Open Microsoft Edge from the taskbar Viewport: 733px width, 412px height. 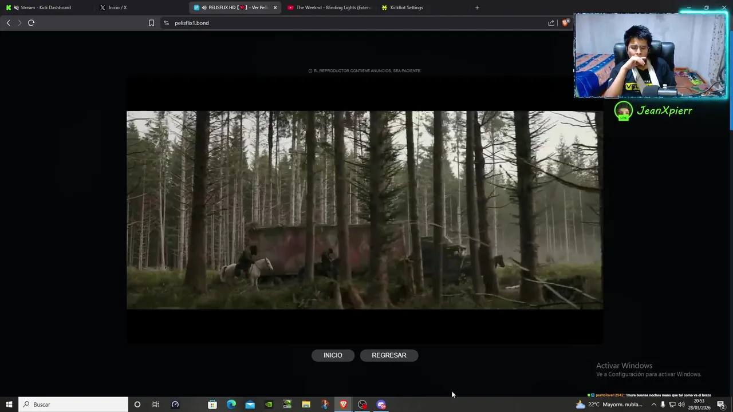(x=231, y=405)
